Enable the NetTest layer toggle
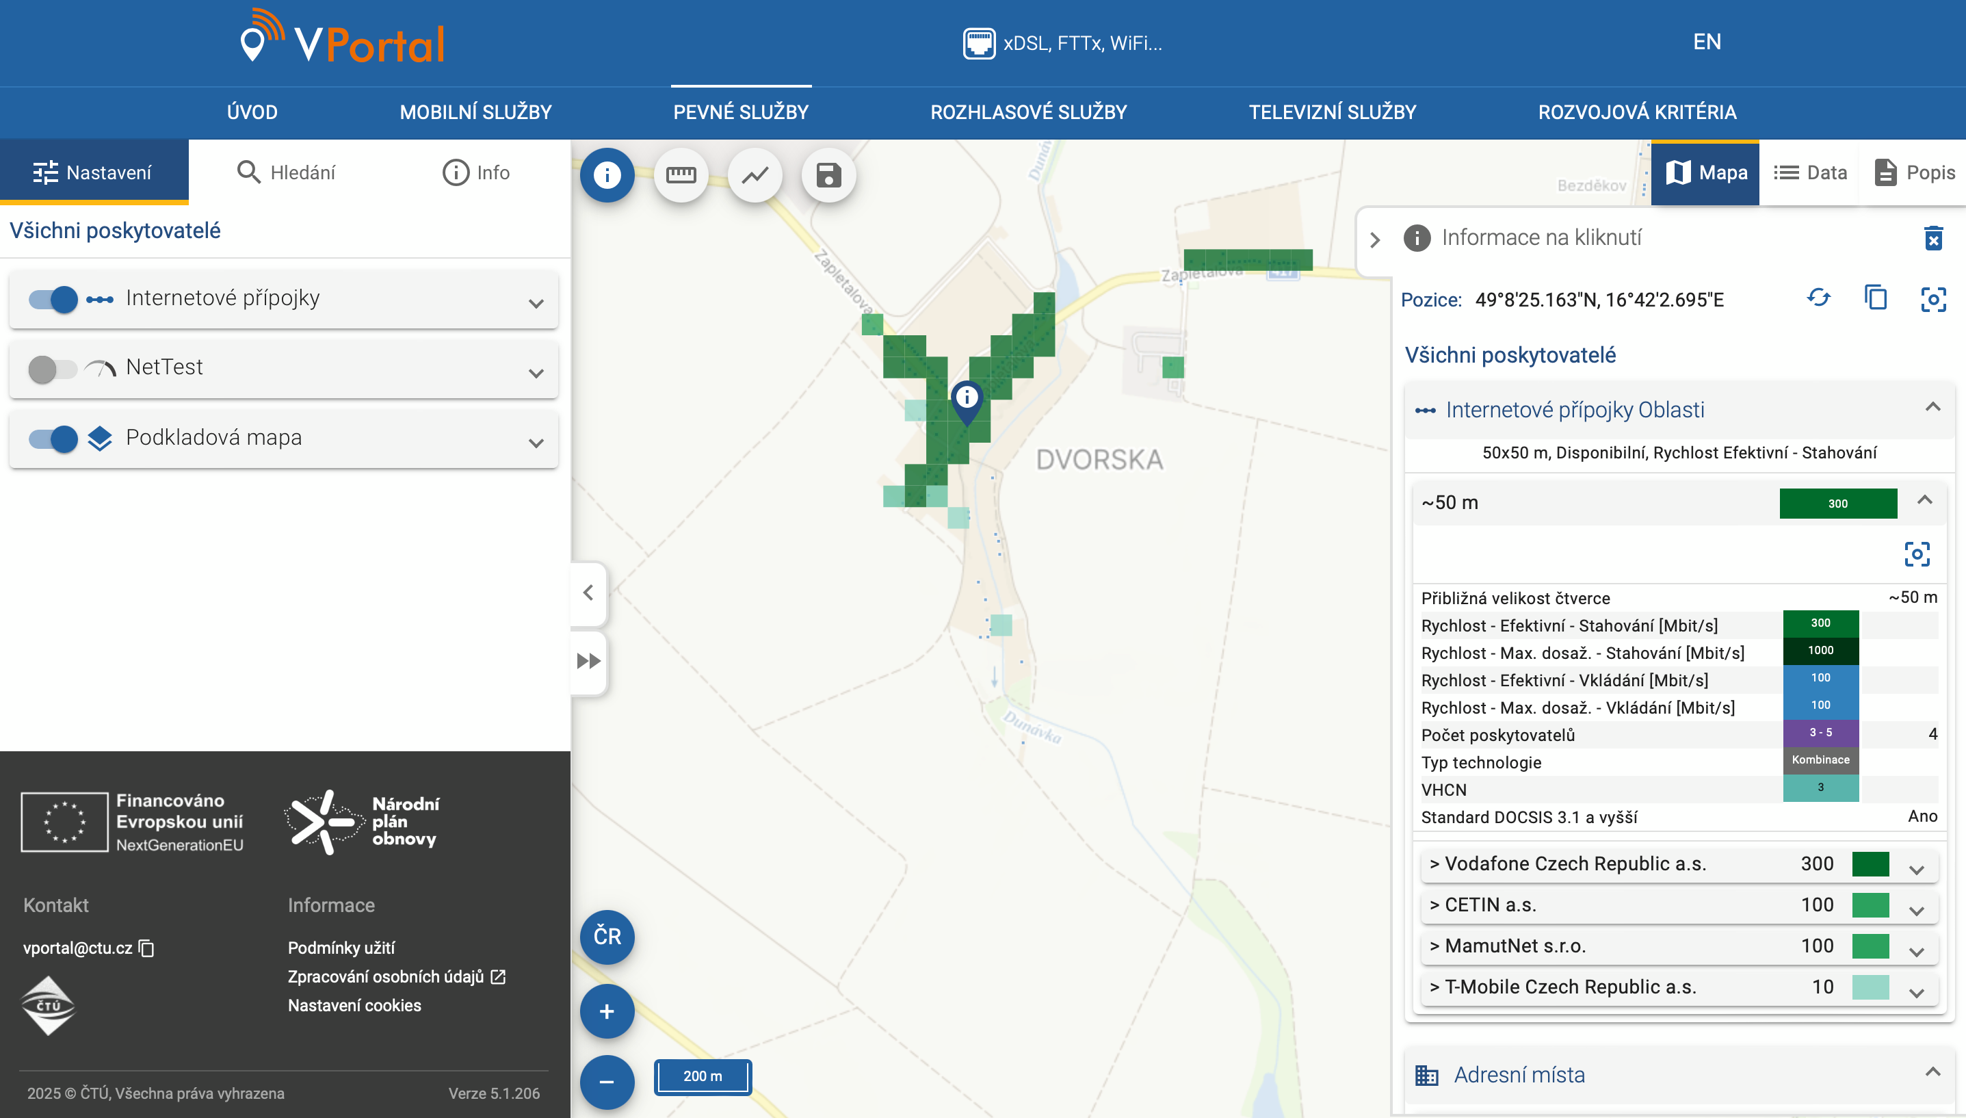This screenshot has width=1966, height=1118. (53, 369)
